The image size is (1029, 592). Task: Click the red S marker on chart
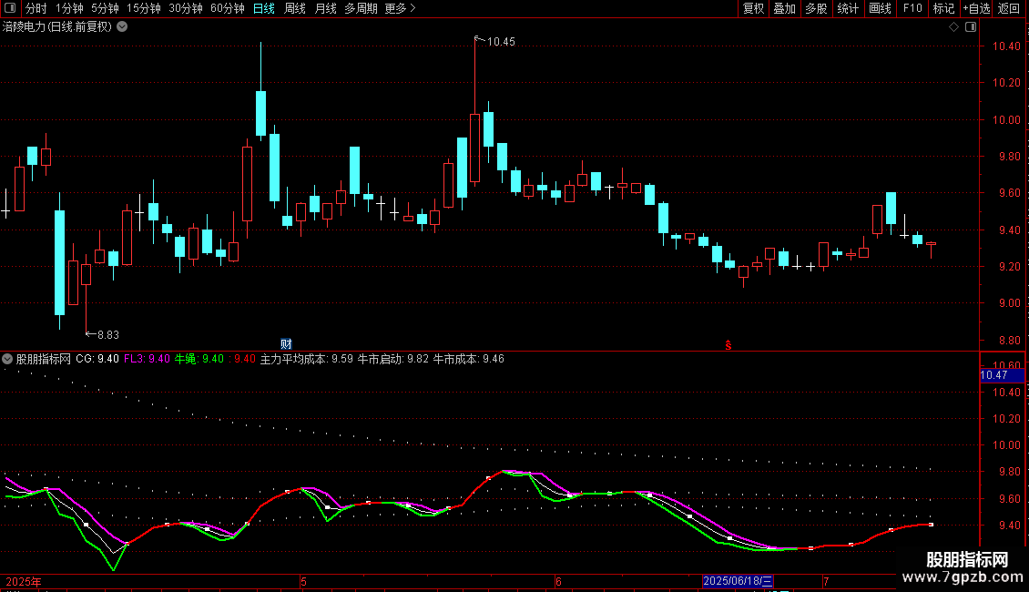728,345
